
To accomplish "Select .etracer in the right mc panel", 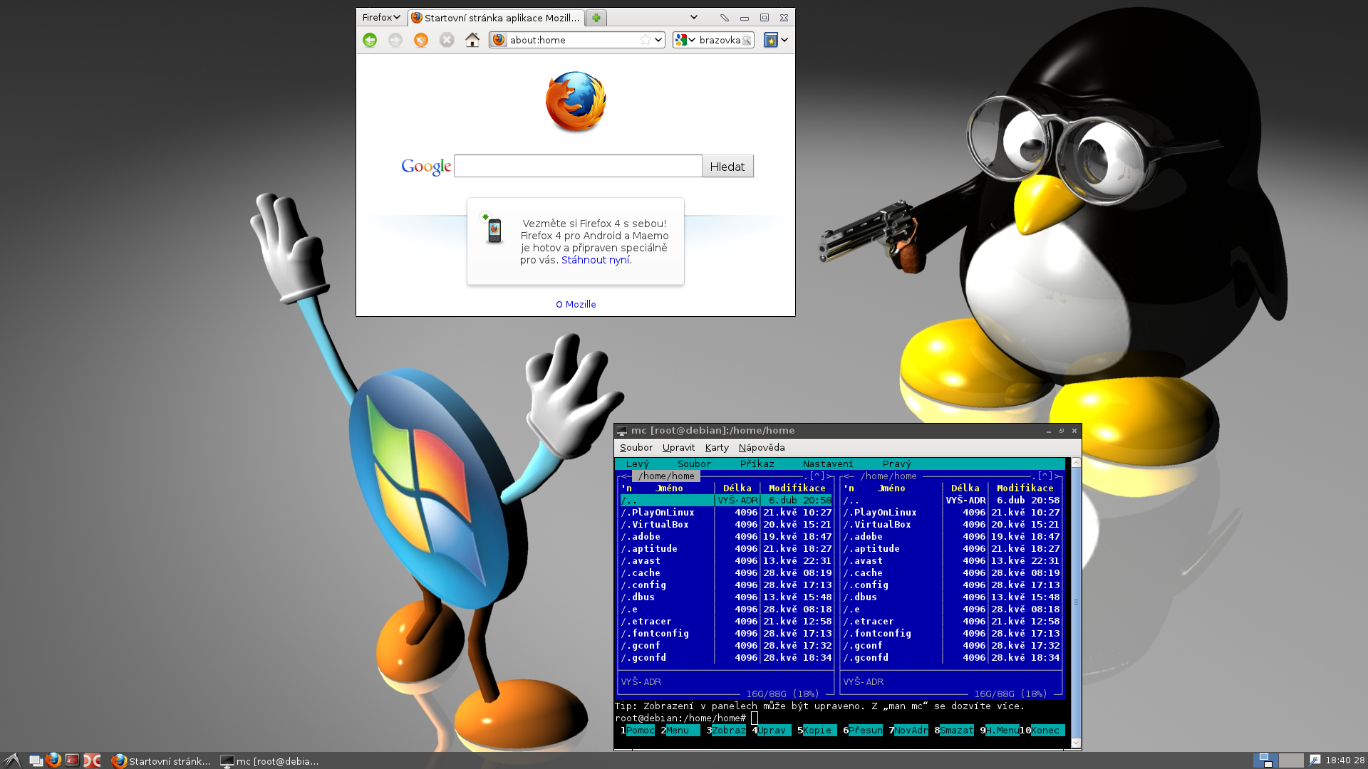I will click(952, 621).
